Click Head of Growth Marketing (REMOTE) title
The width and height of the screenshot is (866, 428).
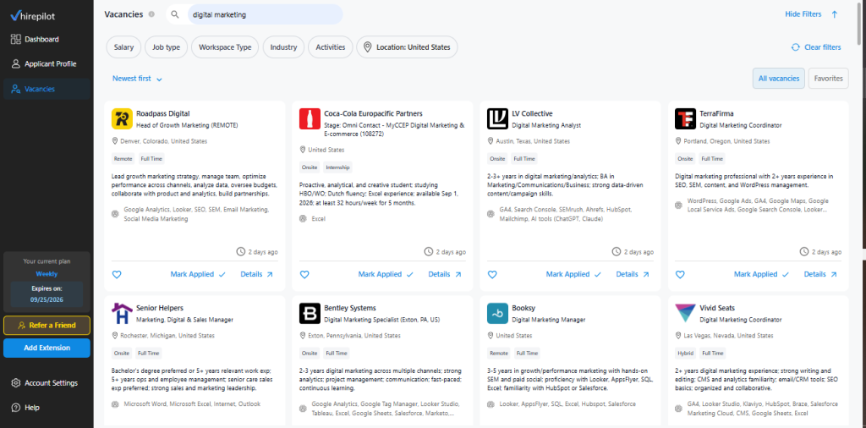pyautogui.click(x=187, y=125)
